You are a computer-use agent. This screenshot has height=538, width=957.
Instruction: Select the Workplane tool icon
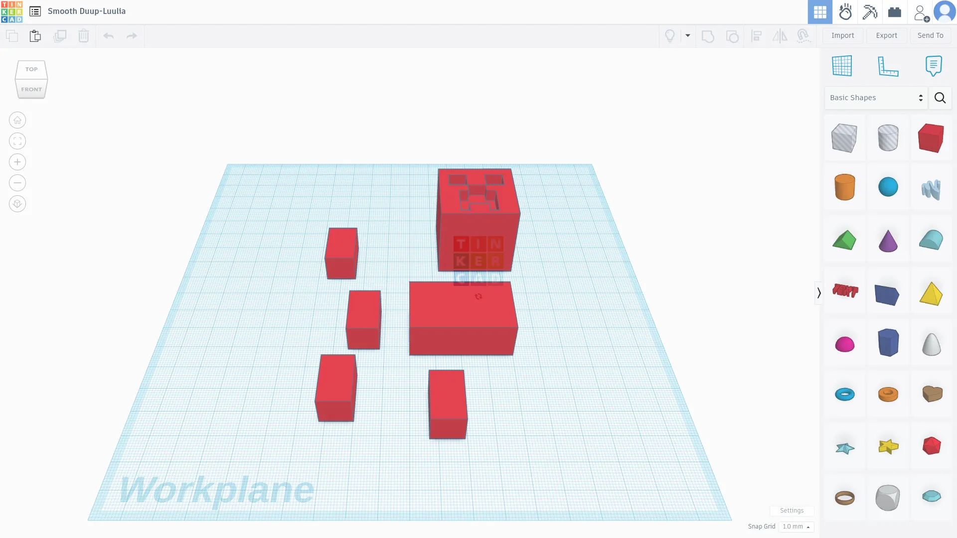pyautogui.click(x=842, y=66)
